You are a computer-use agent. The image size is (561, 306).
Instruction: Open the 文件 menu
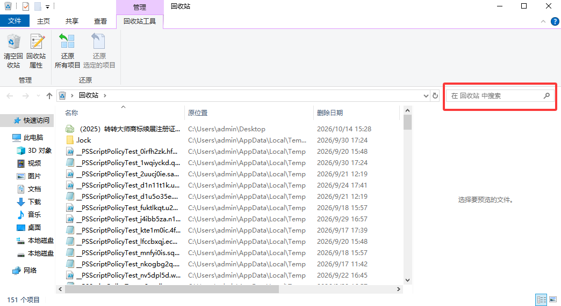point(15,21)
